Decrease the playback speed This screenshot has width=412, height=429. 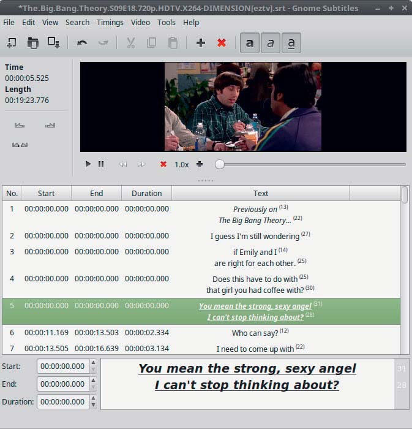(x=163, y=164)
